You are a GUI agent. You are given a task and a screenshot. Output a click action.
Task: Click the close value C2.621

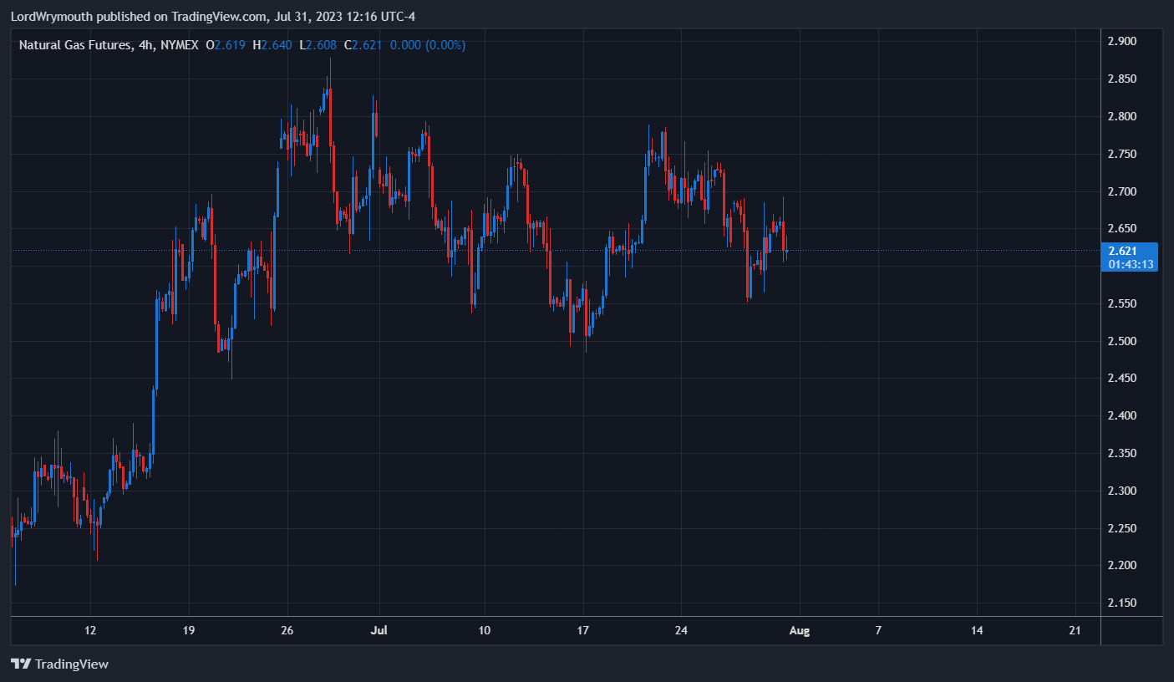[x=362, y=45]
